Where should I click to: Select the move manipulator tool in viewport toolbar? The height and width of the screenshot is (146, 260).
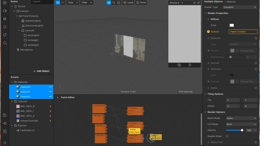(x=109, y=2)
